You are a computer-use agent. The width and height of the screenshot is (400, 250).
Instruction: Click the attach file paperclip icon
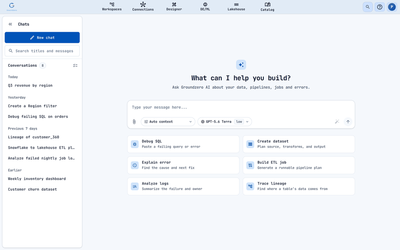pyautogui.click(x=134, y=122)
